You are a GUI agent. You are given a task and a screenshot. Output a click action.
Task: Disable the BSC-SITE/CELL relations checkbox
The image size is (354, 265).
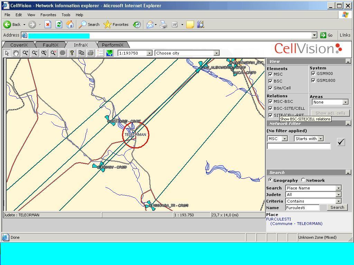270,108
